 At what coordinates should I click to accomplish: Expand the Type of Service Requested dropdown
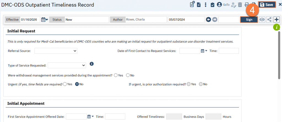[67, 65]
